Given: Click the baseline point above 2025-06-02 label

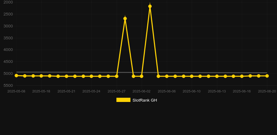Looking at the screenshot, I should pos(142,76).
